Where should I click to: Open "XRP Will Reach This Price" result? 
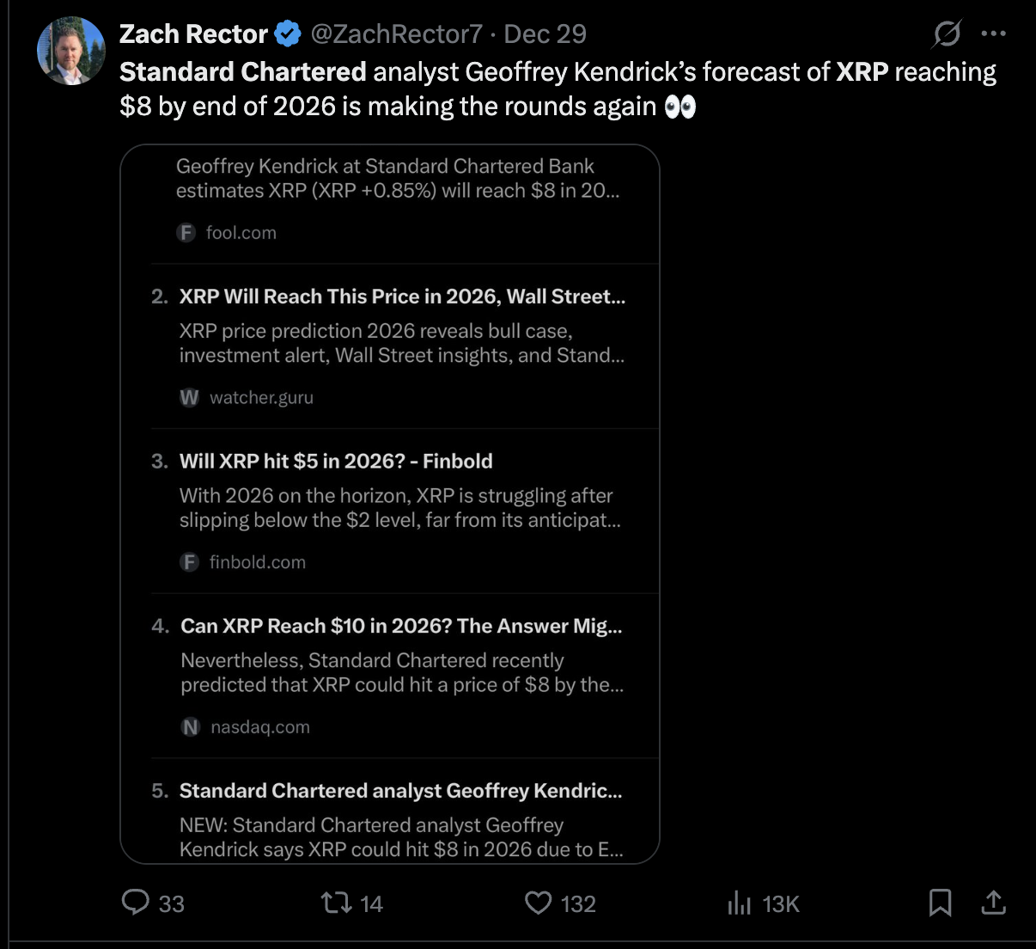(402, 297)
